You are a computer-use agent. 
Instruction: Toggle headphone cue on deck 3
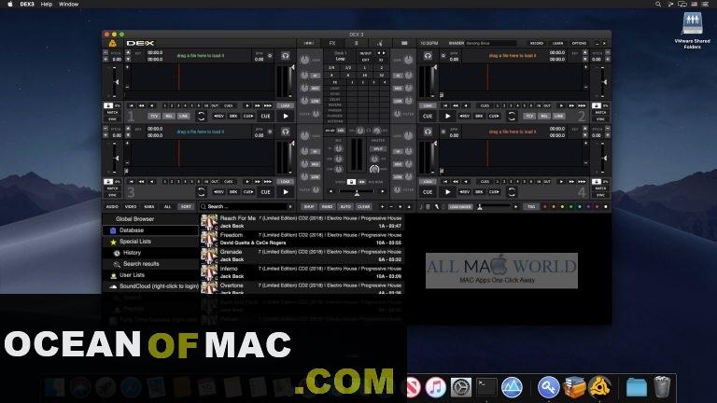click(286, 132)
